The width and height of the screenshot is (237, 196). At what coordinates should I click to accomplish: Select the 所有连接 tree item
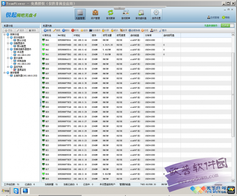tap(21, 61)
